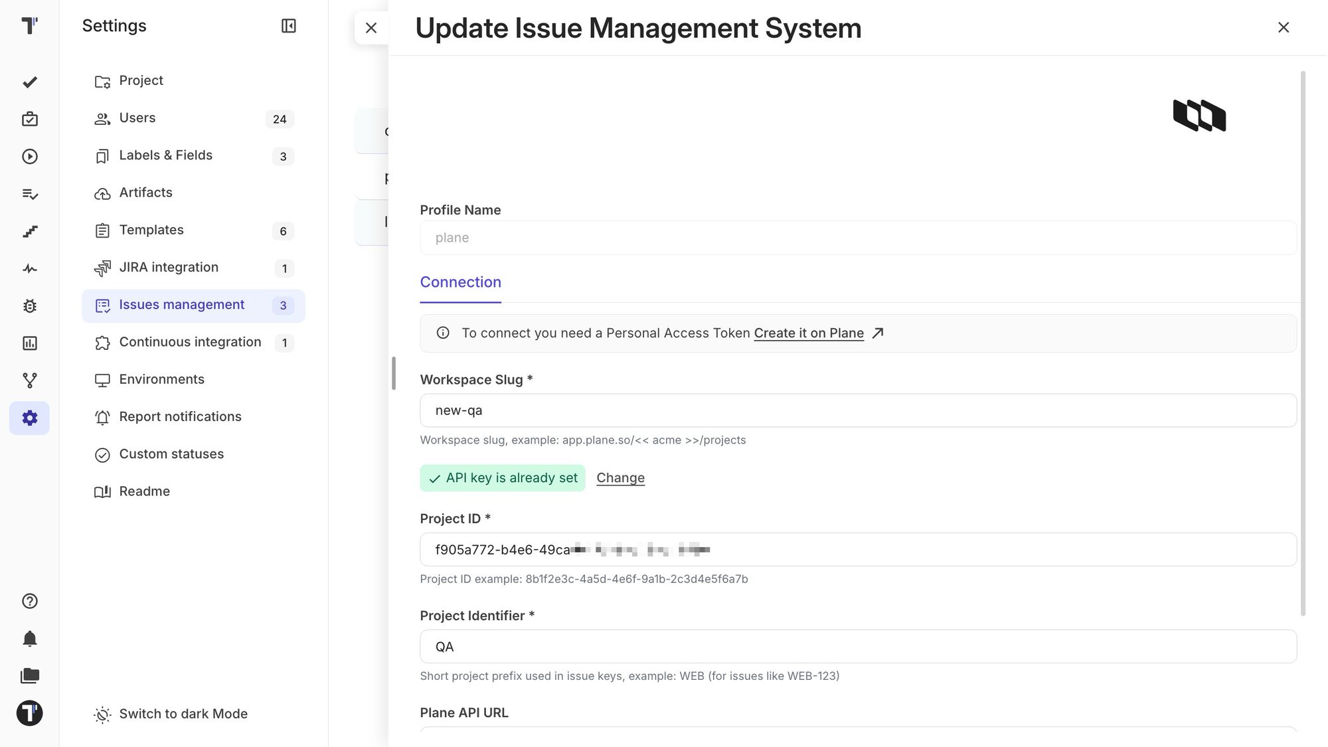Open the Analytics chart icon in left rail
Viewport: 1328px width, 747px height.
click(x=29, y=343)
